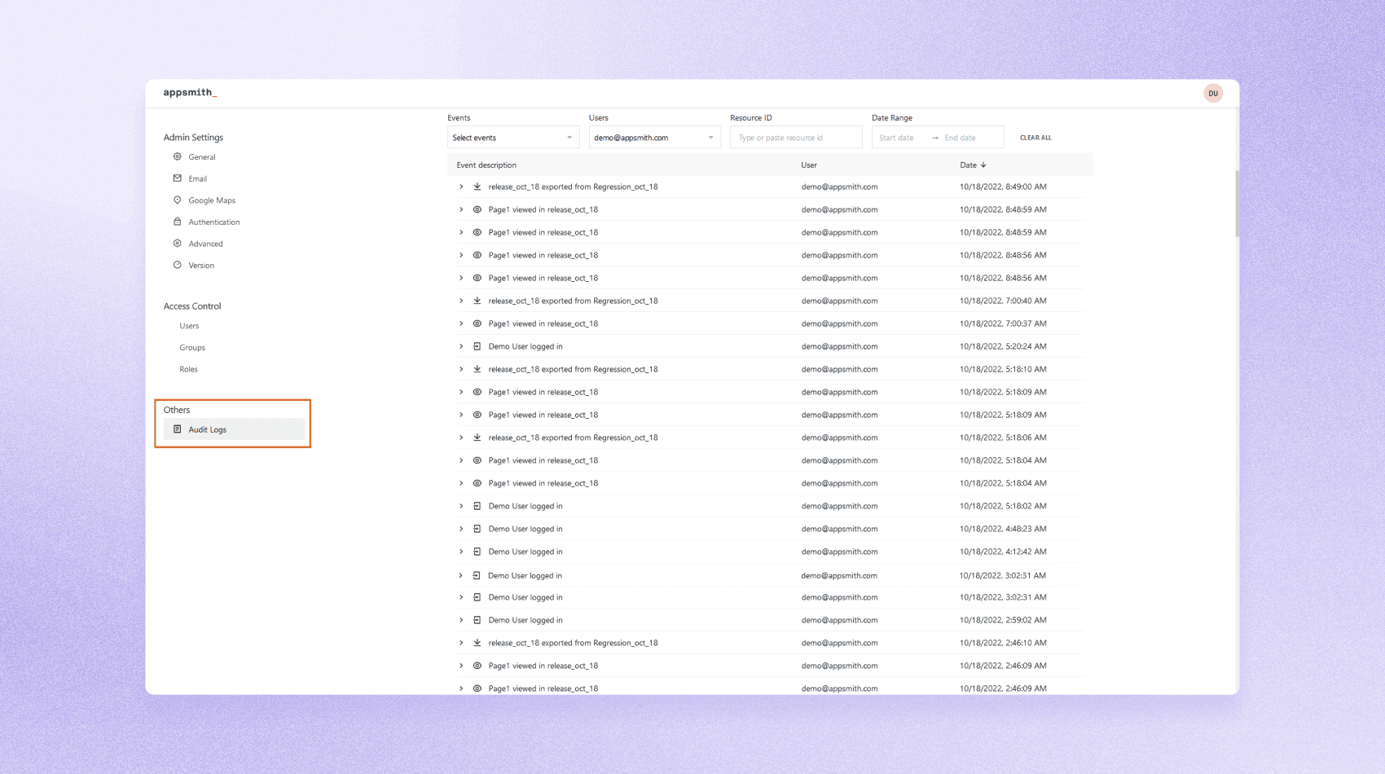This screenshot has width=1385, height=774.
Task: Open the Users filter dropdown
Action: [x=654, y=138]
